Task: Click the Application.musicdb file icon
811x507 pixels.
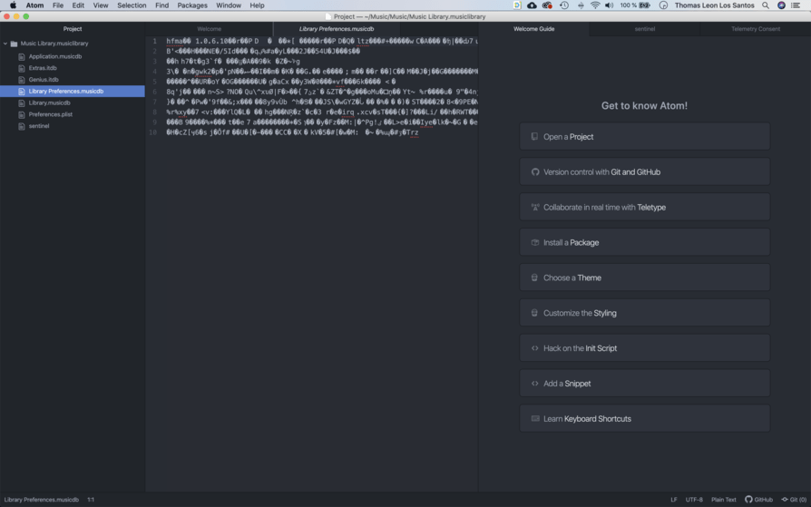Action: 22,56
